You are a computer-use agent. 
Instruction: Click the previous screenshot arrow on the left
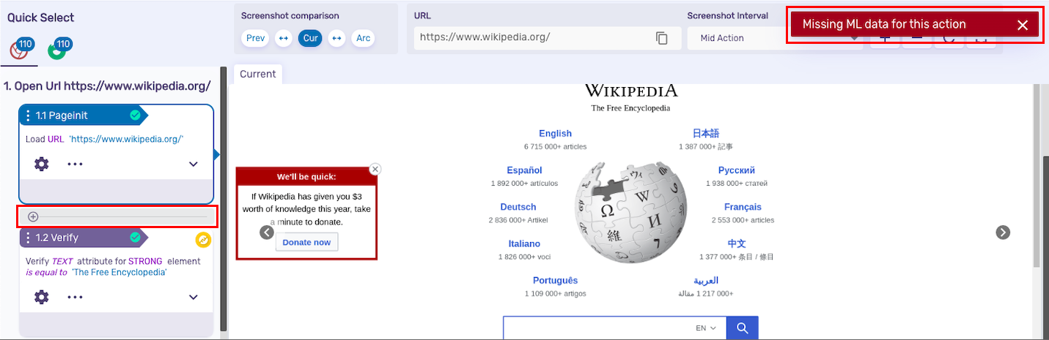[267, 232]
